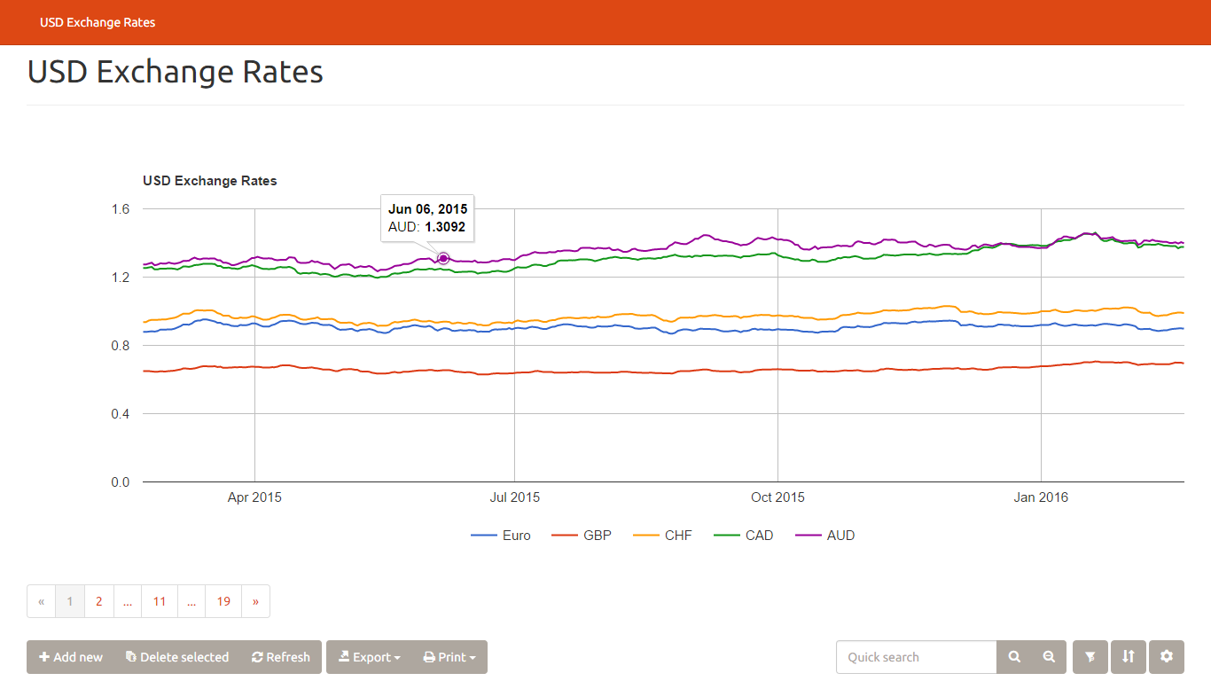Refresh the exchange rates data

281,657
